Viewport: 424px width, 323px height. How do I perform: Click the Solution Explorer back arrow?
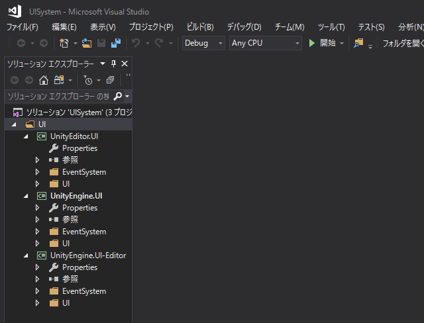tap(15, 80)
